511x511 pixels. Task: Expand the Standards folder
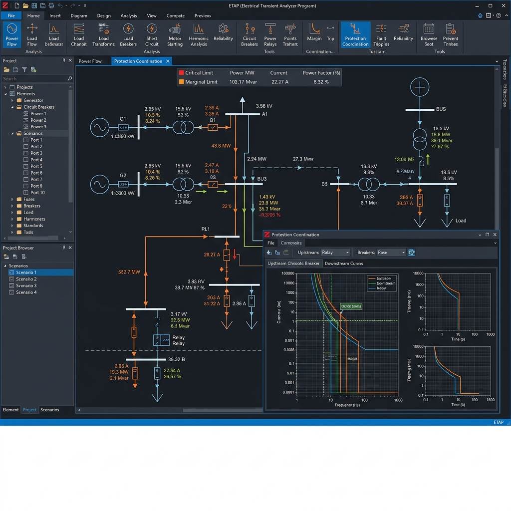click(x=12, y=226)
